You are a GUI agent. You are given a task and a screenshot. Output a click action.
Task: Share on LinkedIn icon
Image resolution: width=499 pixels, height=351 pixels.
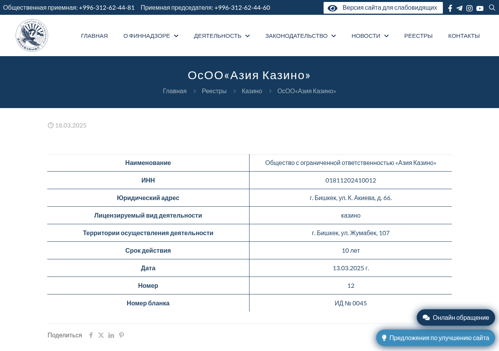[111, 335]
